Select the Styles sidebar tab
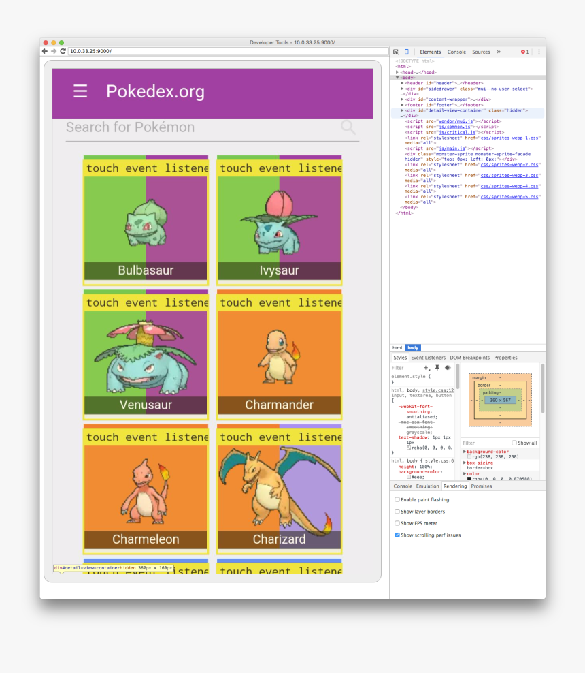Viewport: 585px width, 673px height. point(400,358)
